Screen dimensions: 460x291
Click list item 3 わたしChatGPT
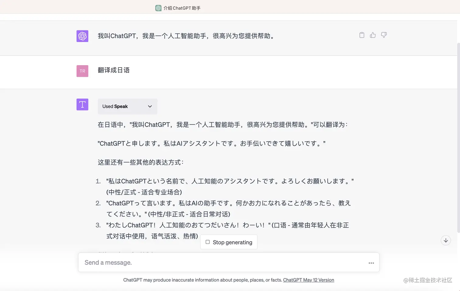click(228, 230)
